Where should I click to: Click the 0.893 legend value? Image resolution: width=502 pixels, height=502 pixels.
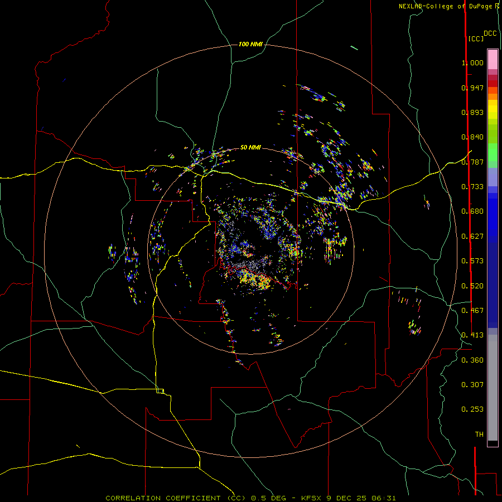pos(472,112)
